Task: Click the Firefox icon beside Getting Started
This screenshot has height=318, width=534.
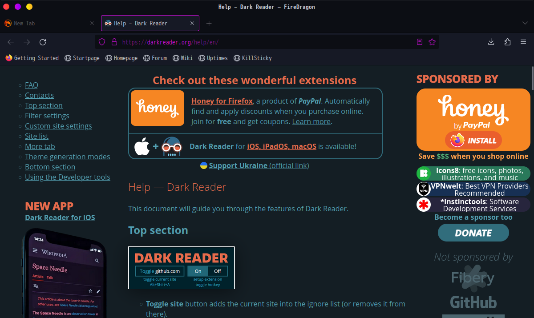Action: [9, 58]
